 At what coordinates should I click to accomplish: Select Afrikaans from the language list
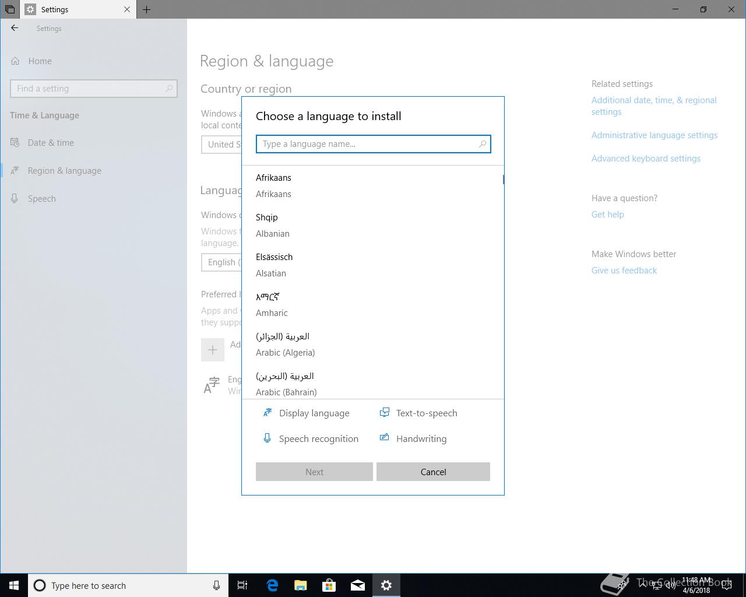(372, 185)
